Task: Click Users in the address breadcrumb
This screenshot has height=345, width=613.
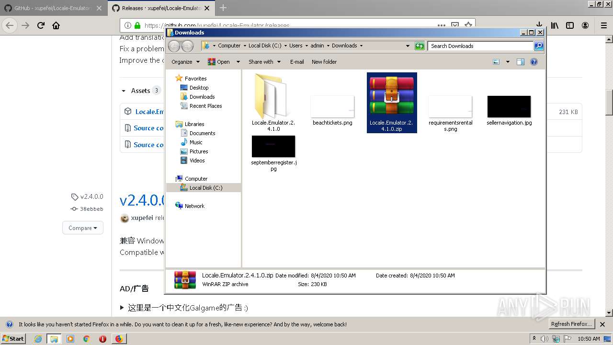Action: 295,46
